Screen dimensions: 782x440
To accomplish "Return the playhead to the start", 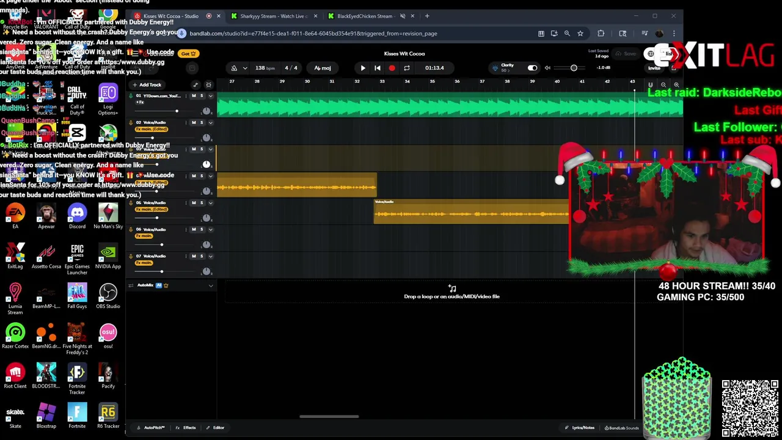I will tap(378, 68).
